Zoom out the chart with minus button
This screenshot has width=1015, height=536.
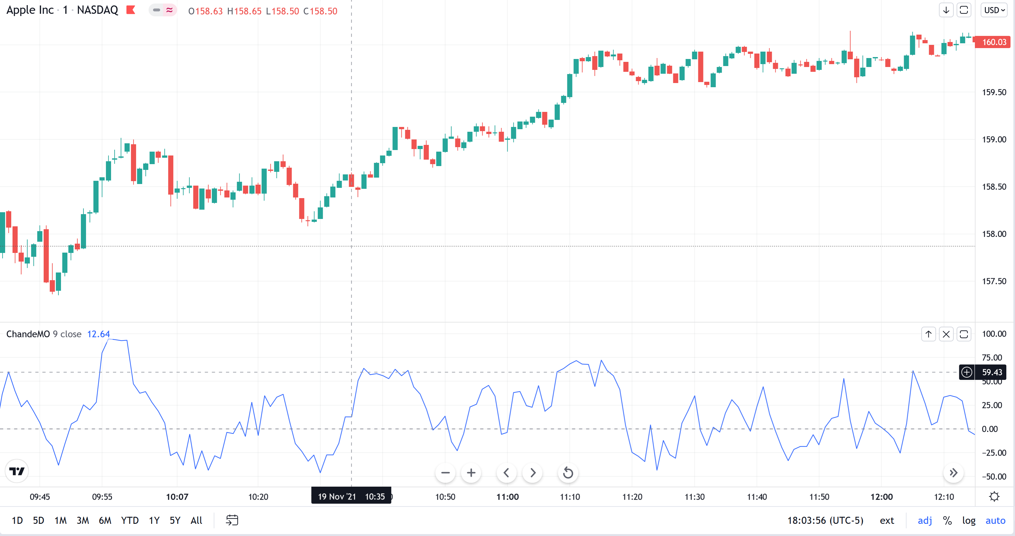(445, 473)
